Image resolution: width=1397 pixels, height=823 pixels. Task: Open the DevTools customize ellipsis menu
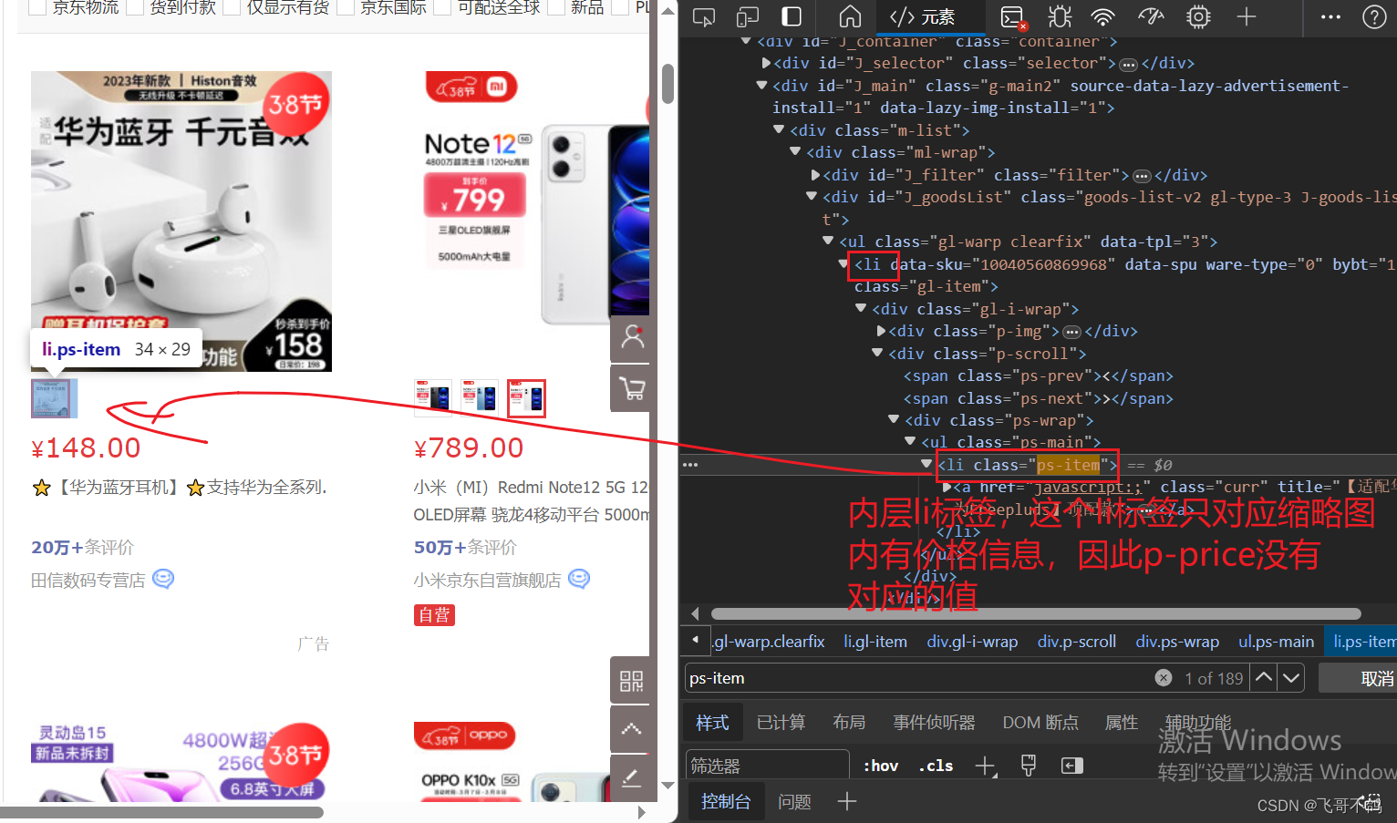point(1330,16)
